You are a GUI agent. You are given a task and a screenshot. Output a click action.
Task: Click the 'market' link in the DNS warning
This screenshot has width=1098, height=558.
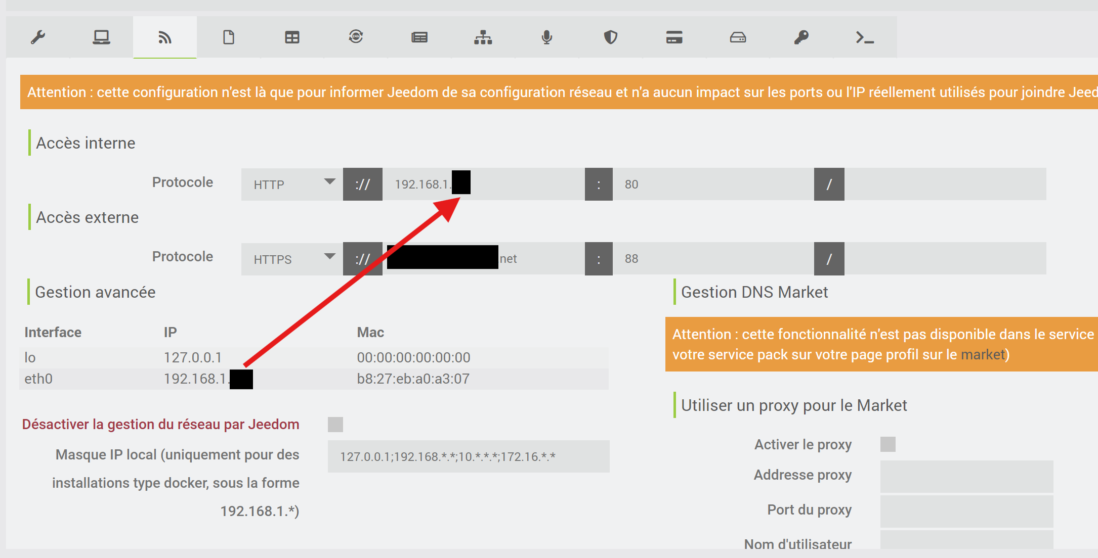point(982,355)
